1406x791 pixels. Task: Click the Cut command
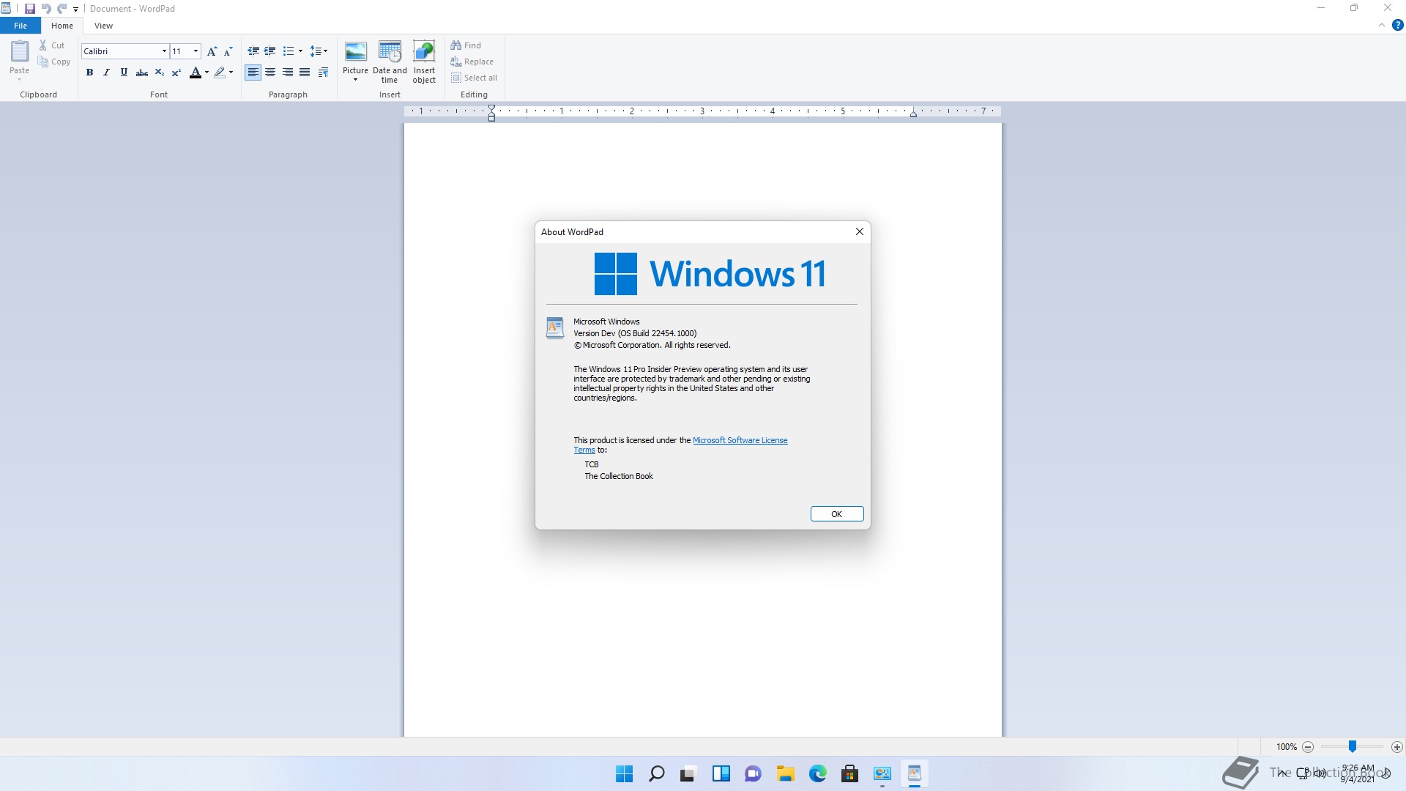pyautogui.click(x=52, y=45)
